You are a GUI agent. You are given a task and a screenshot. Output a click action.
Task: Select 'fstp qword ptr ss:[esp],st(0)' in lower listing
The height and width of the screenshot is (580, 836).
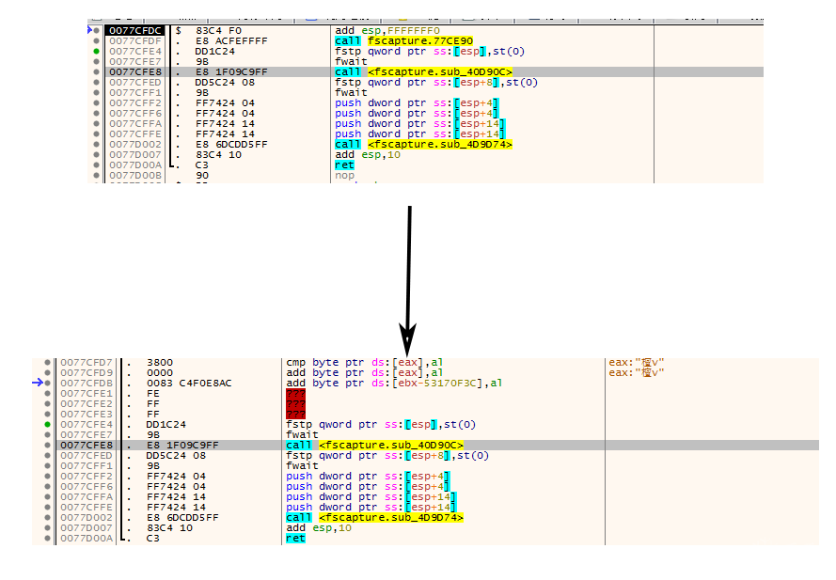pos(381,424)
